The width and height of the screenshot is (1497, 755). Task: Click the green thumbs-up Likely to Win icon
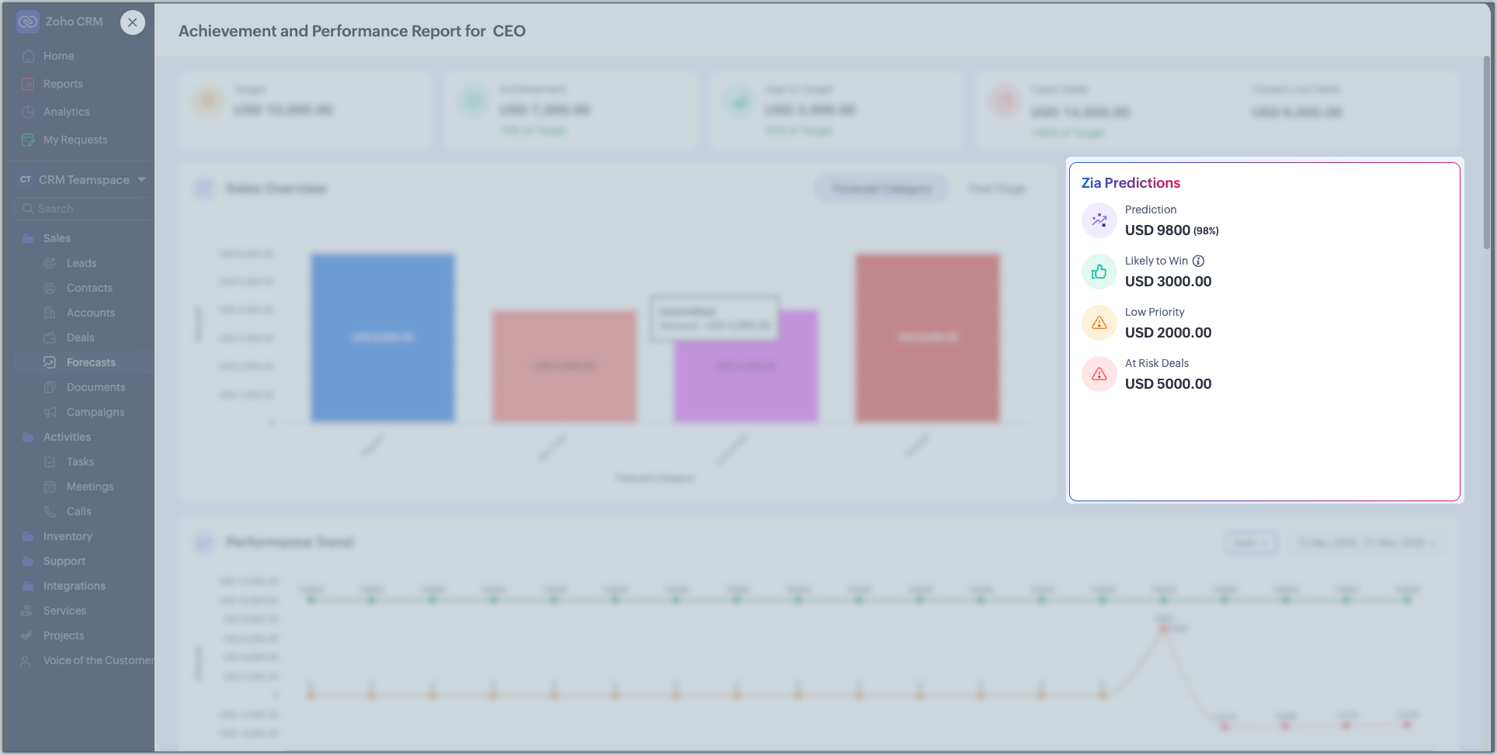tap(1099, 272)
